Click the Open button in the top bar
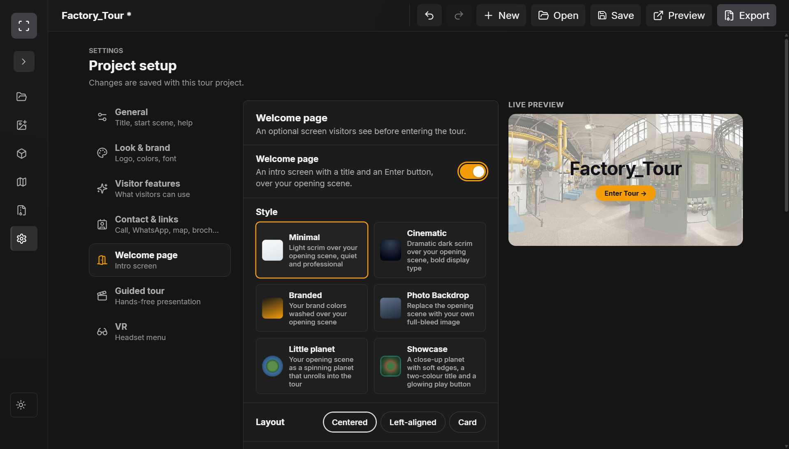This screenshot has height=449, width=789. pos(558,16)
